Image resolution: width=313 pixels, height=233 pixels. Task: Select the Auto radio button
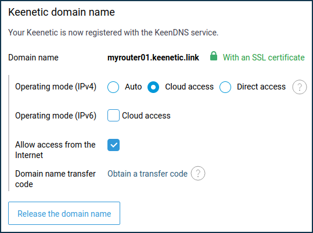113,87
